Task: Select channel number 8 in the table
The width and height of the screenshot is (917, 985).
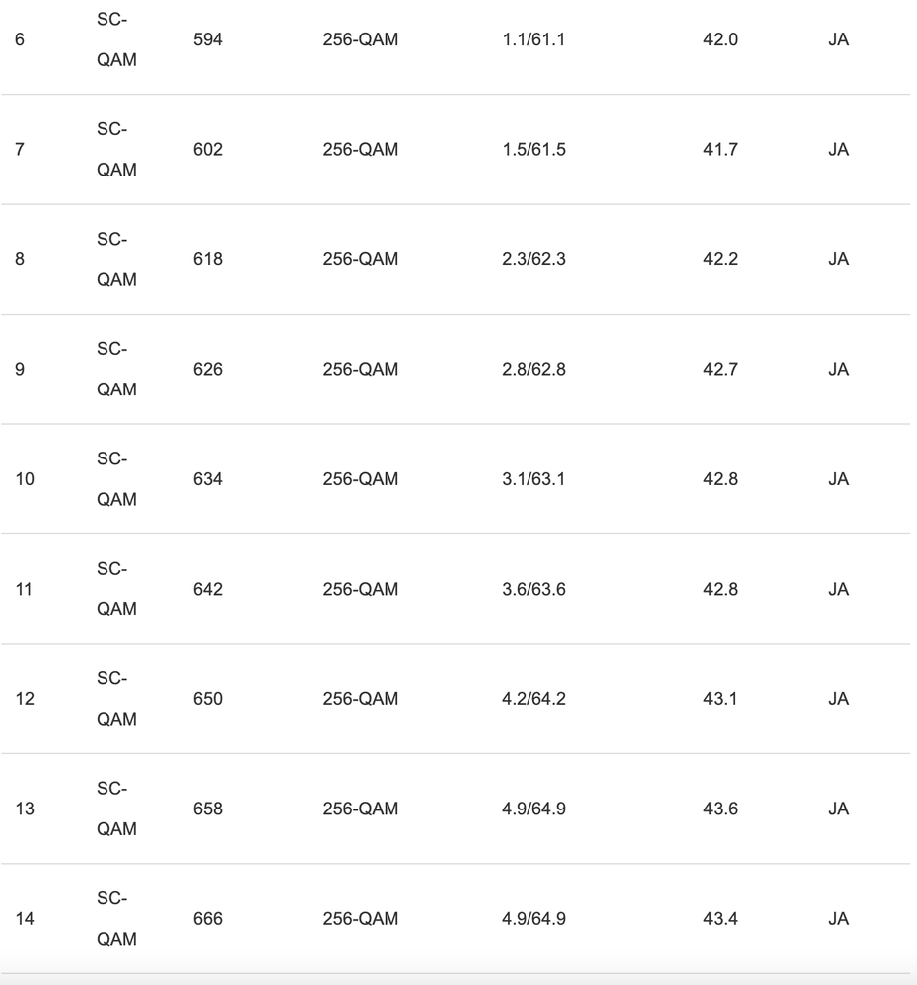Action: tap(23, 260)
